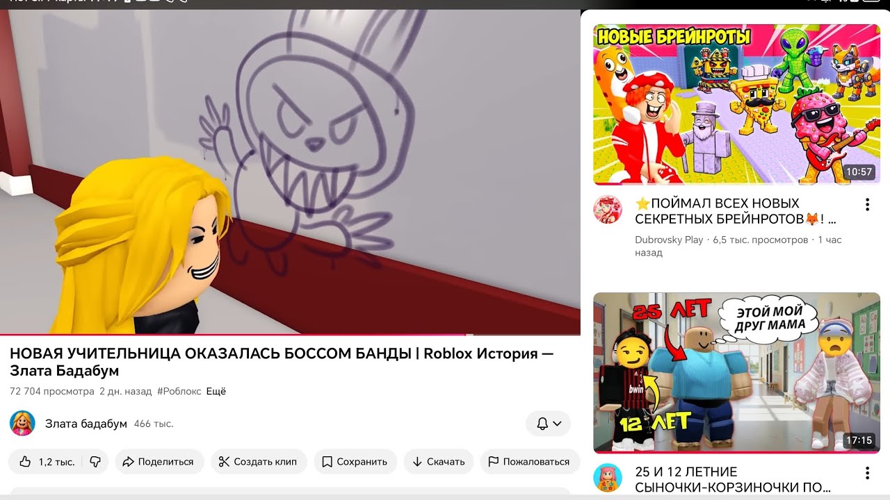Open the #Роблокс hashtag link

tap(179, 392)
